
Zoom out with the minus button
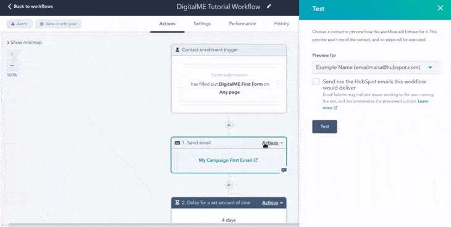(12, 65)
